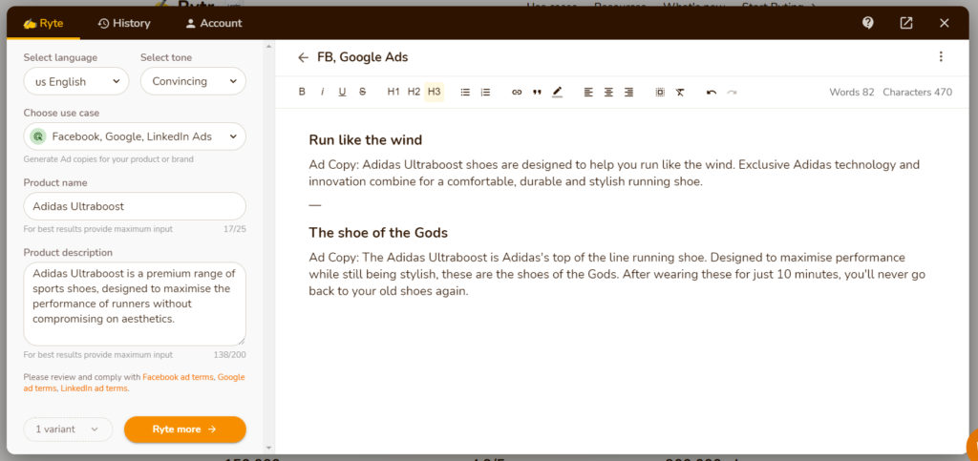
Task: Expand the Choose use case dropdown
Action: pyautogui.click(x=135, y=136)
